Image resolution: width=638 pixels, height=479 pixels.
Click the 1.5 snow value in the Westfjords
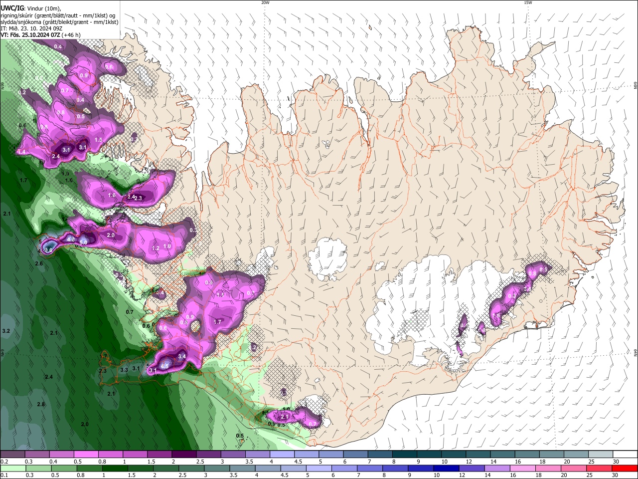(x=98, y=140)
